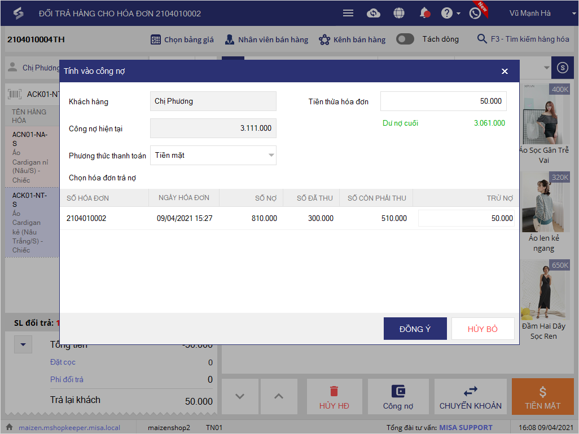
Task: Open the hamburger menu icon
Action: click(x=348, y=14)
